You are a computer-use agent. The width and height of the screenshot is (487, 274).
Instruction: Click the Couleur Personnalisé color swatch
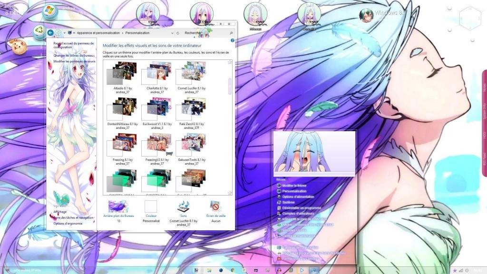151,206
